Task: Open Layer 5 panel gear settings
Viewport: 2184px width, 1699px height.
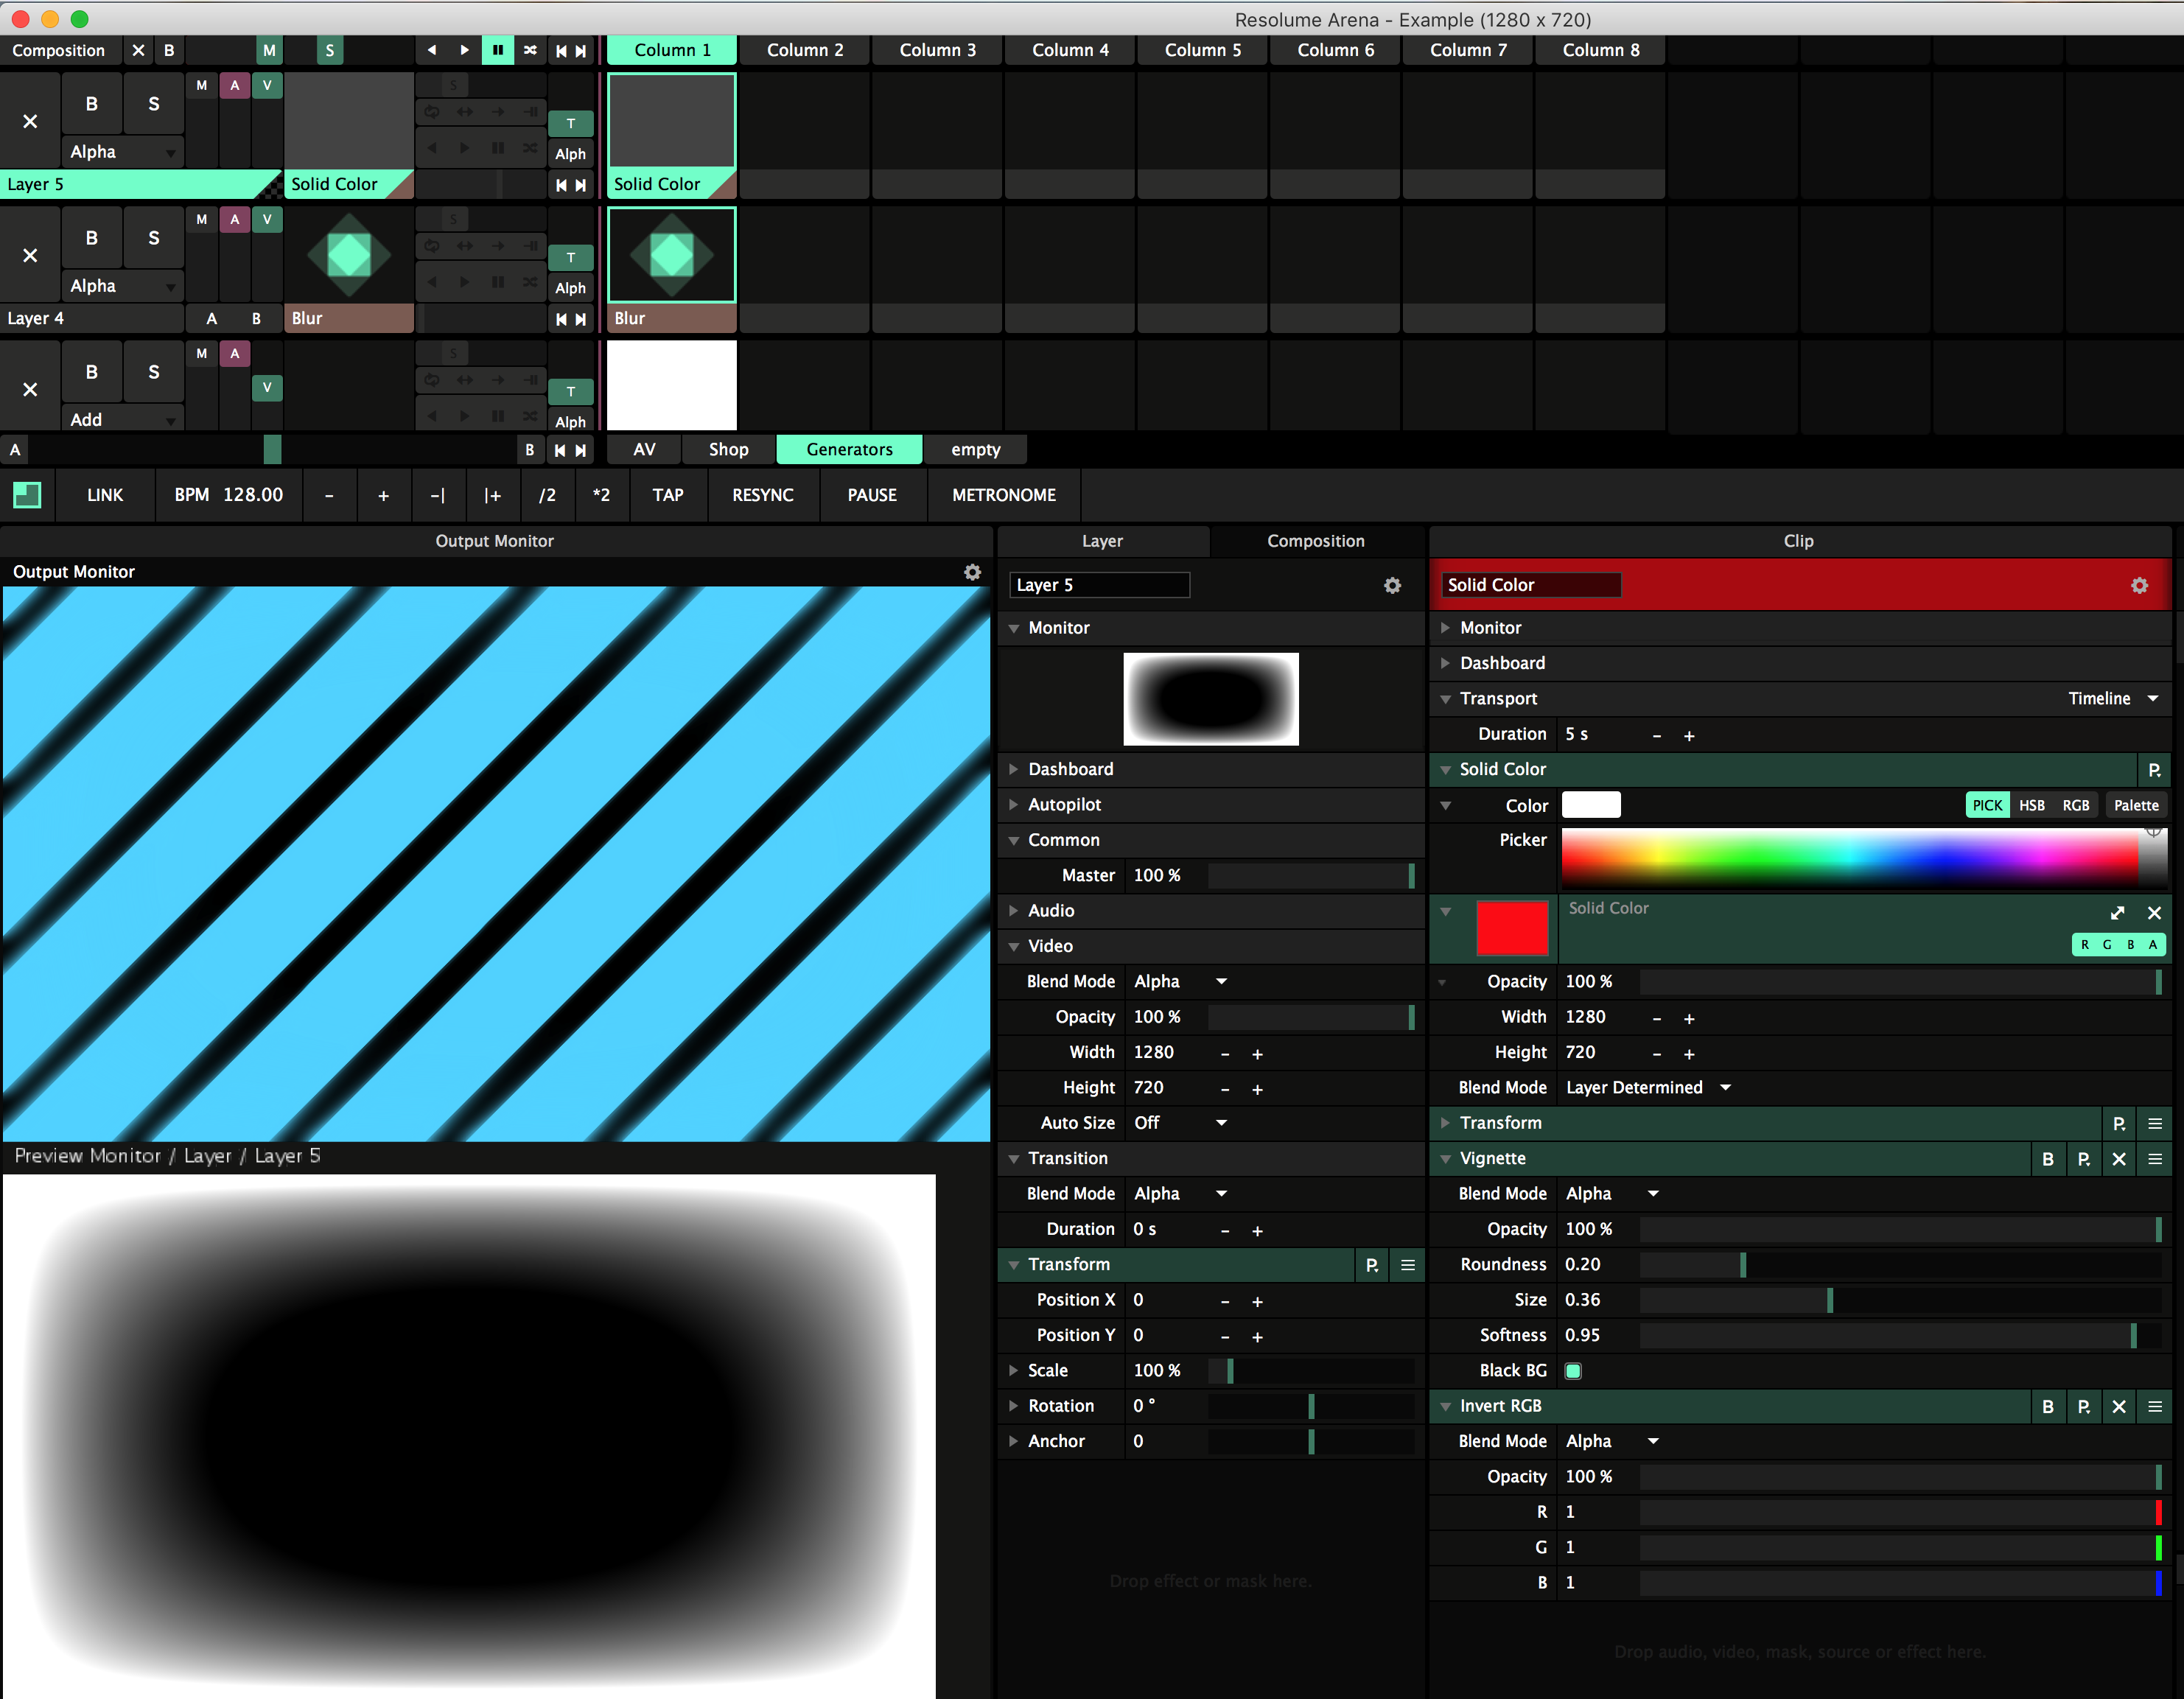Action: pyautogui.click(x=1392, y=585)
